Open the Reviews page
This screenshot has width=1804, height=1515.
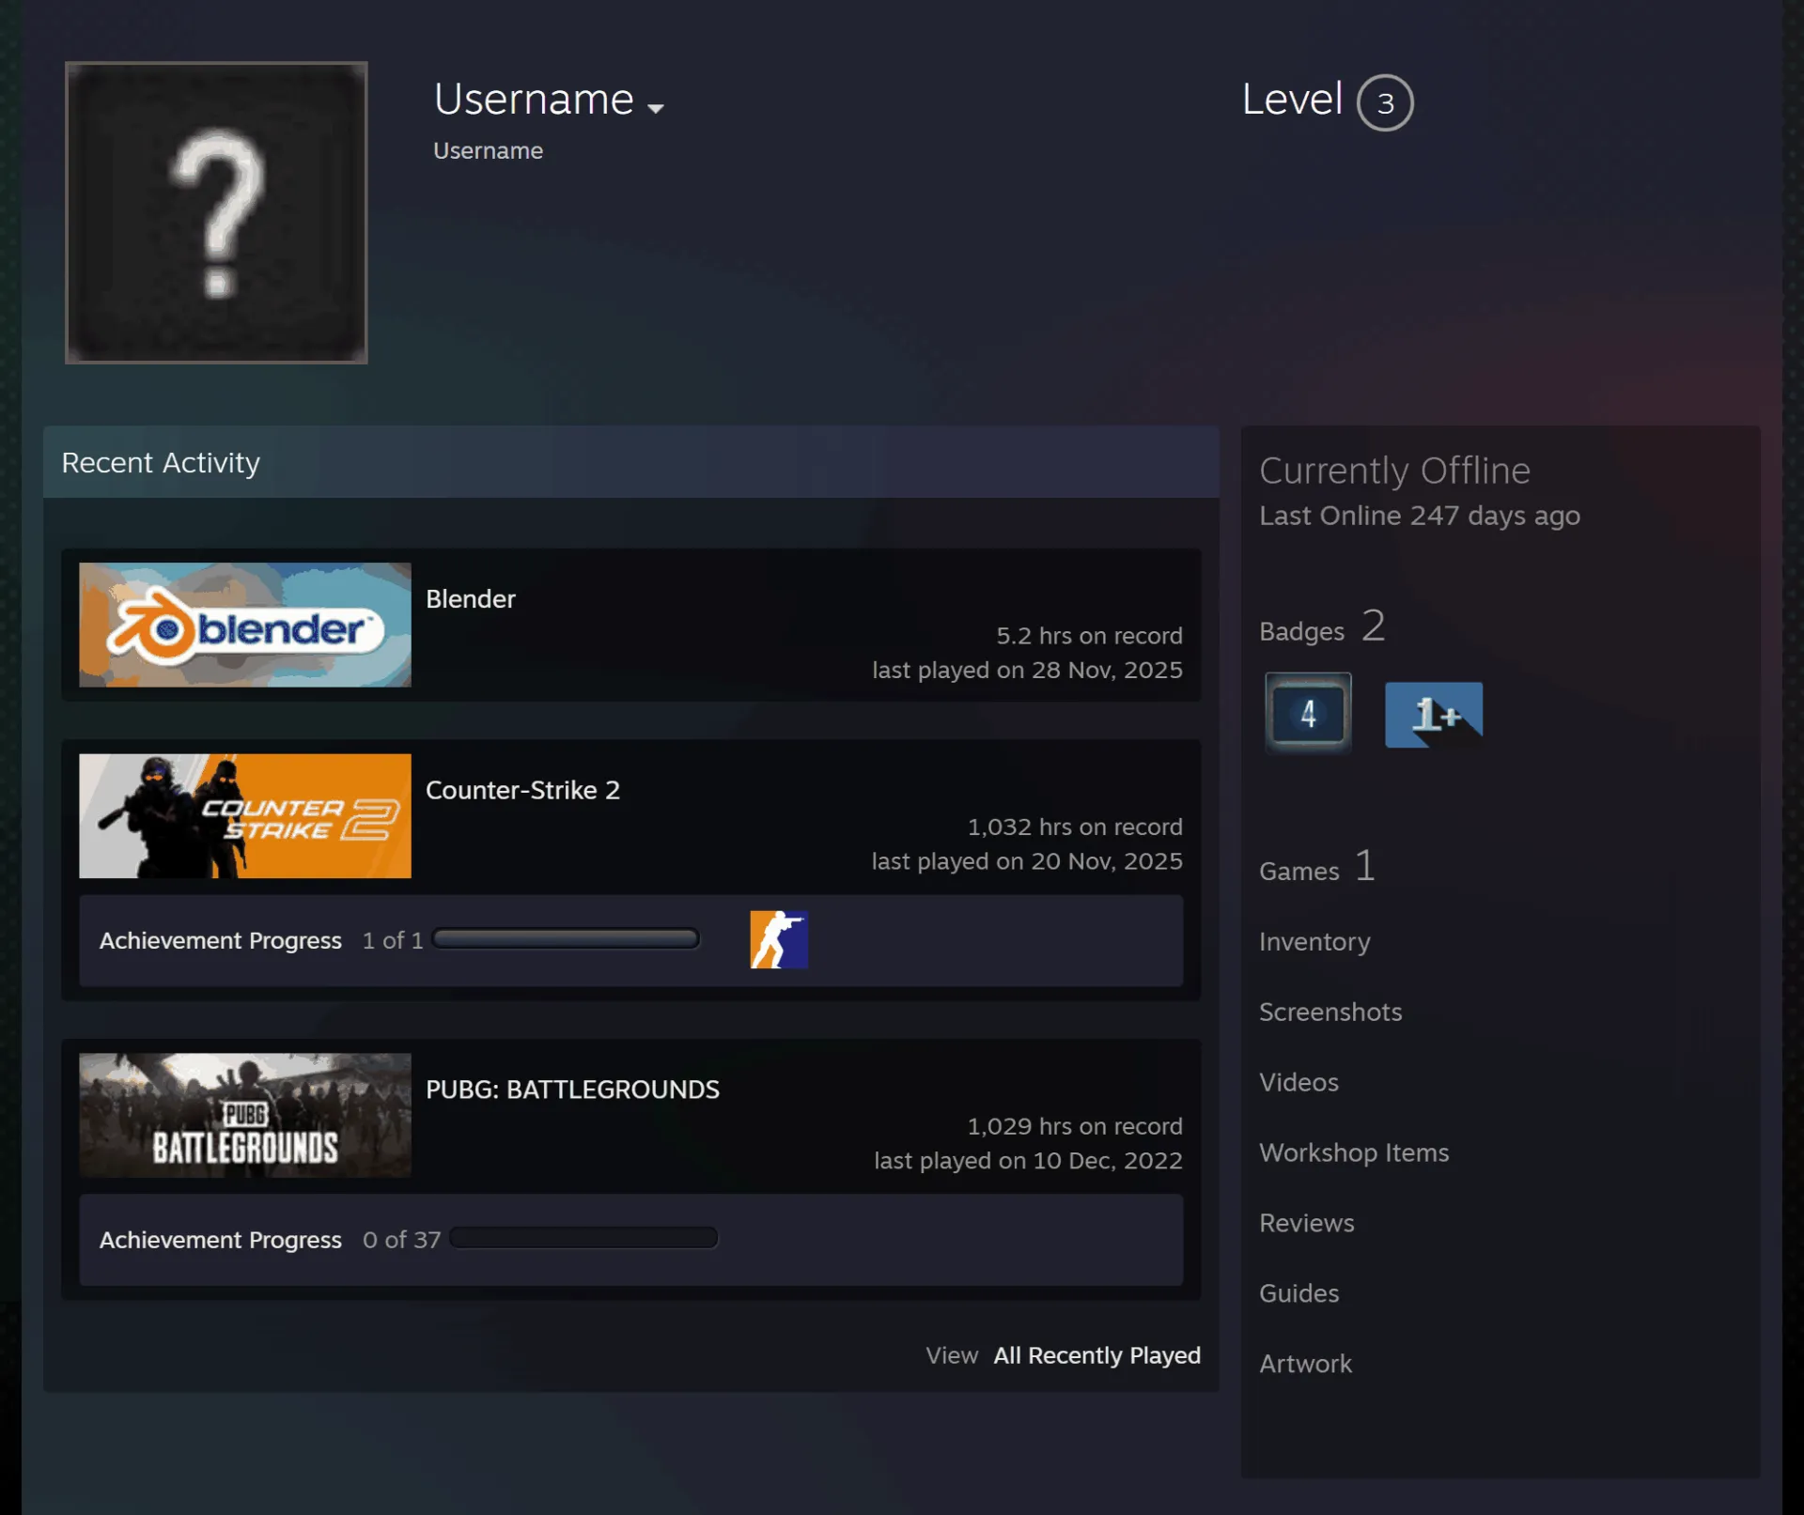point(1307,1223)
